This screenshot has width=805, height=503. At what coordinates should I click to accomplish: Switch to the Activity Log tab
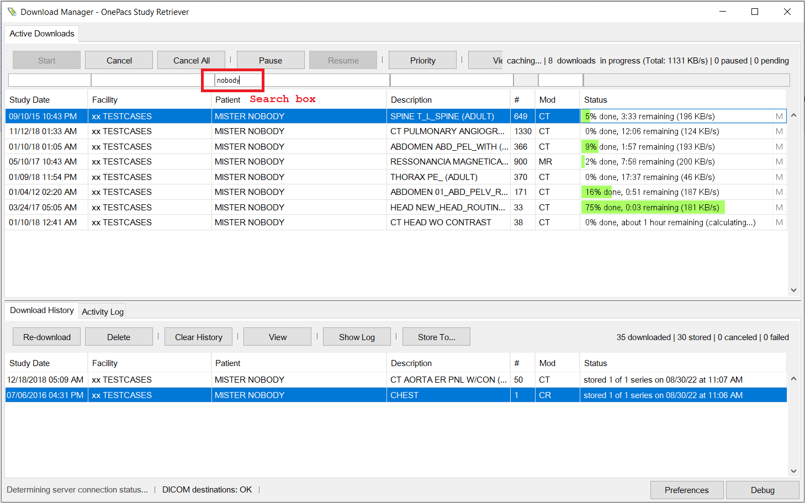point(103,311)
